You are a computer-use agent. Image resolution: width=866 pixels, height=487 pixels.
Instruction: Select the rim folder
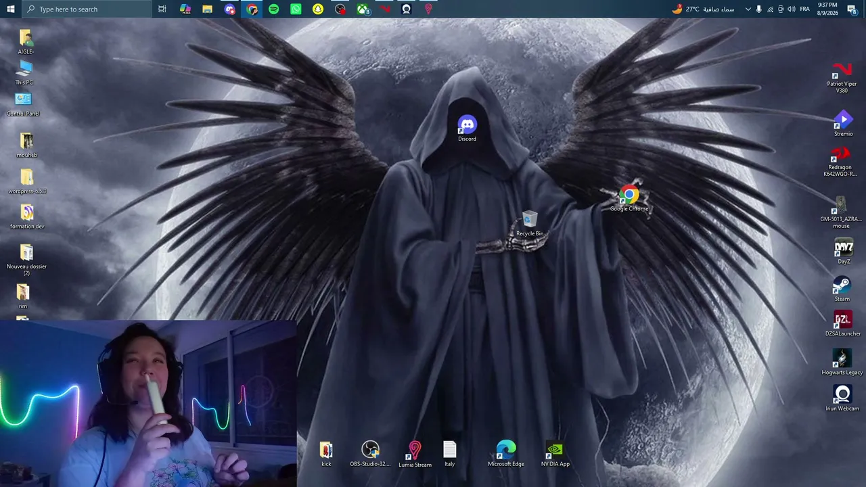(23, 296)
